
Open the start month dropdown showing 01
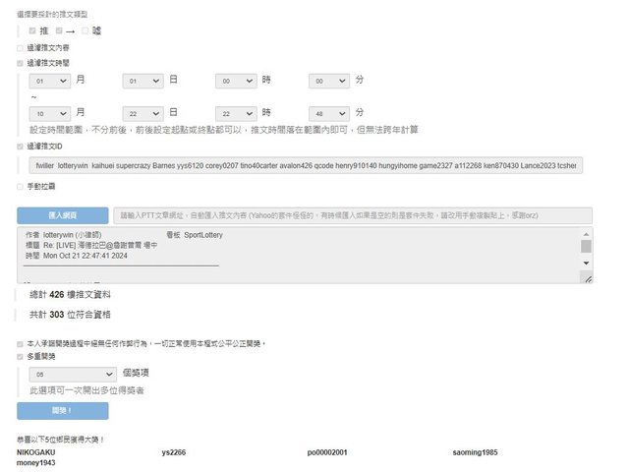click(x=50, y=80)
